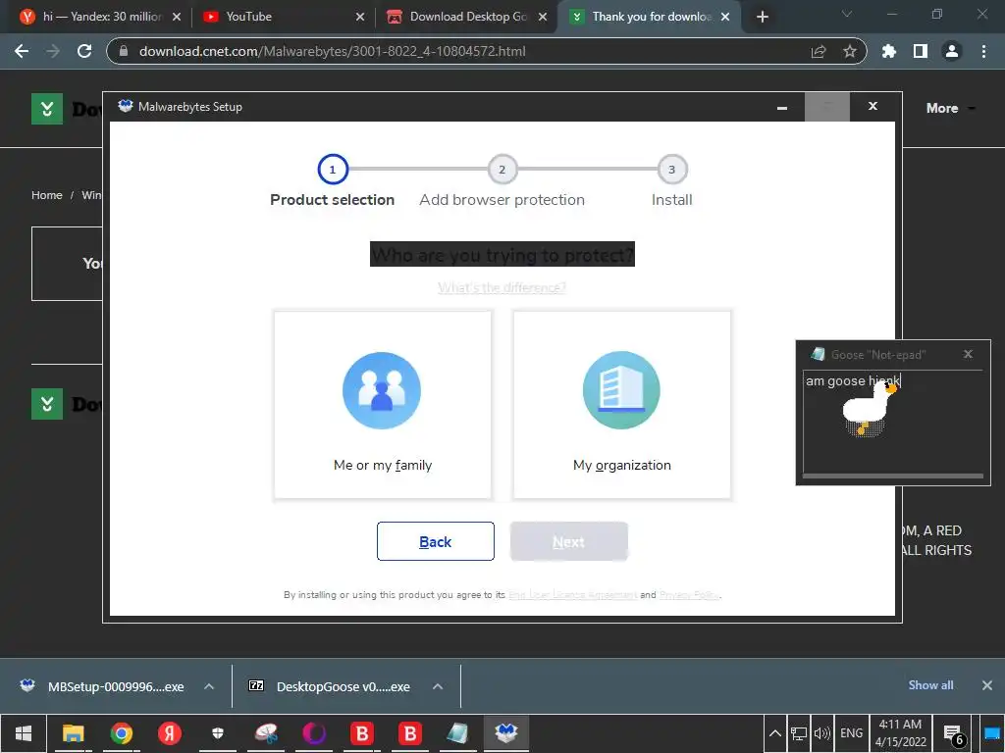The width and height of the screenshot is (1005, 753).
Task: Select Malwarebytes Setup taskbar icon
Action: pyautogui.click(x=505, y=733)
